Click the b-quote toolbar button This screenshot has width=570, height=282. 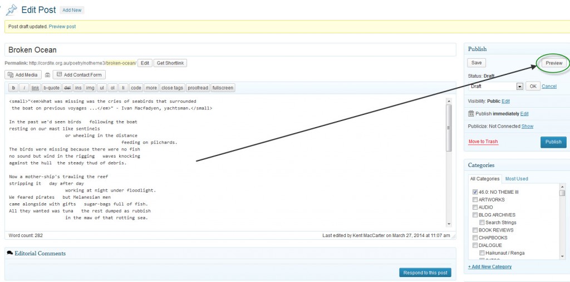[x=52, y=88]
